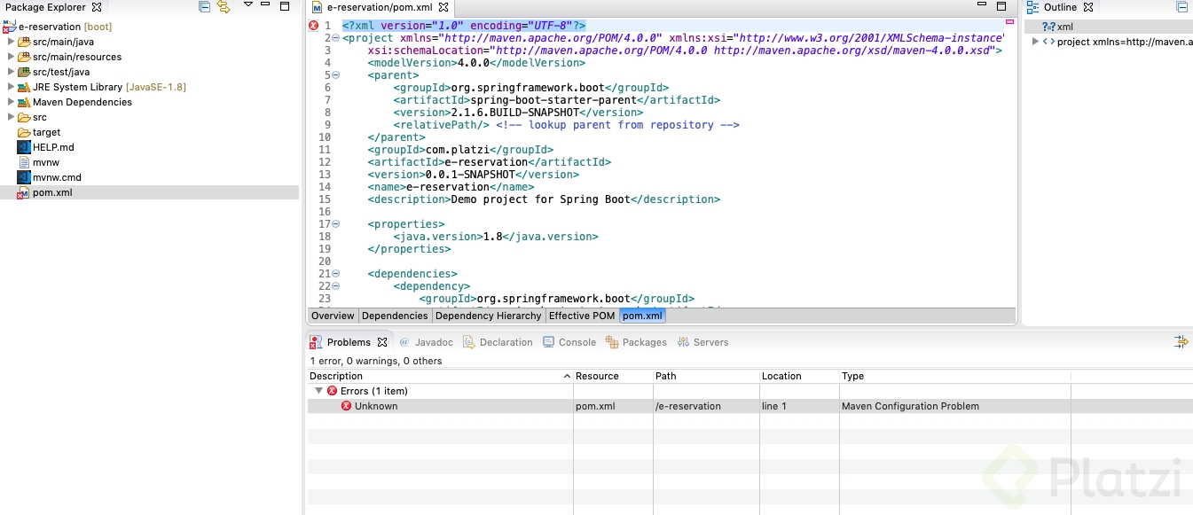Click the src/main/resources folder icon
The width and height of the screenshot is (1193, 515).
pyautogui.click(x=24, y=57)
